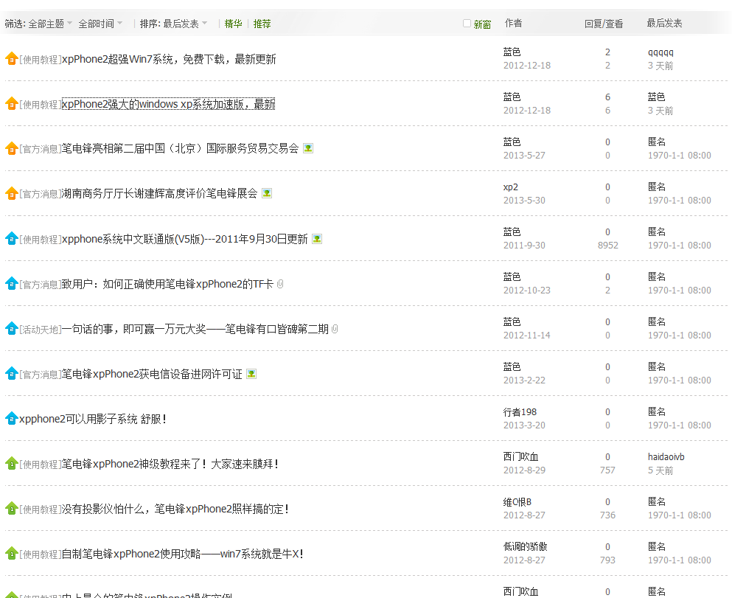Open thread 笔电锋xpPhone2神级教程来了

[170, 464]
